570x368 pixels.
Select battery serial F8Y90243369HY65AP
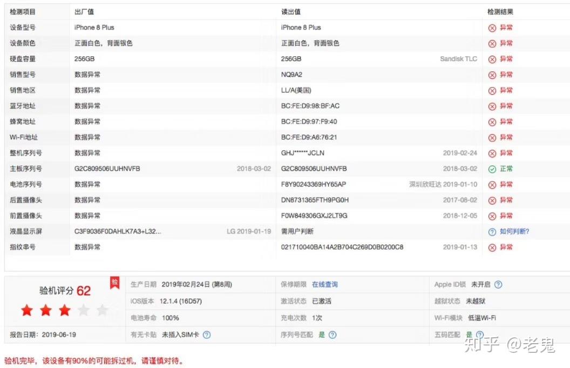point(314,184)
